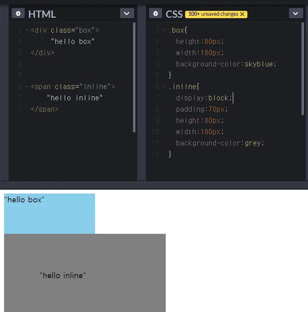
Task: Dismiss unsaved changes badge with X
Action: [x=242, y=14]
